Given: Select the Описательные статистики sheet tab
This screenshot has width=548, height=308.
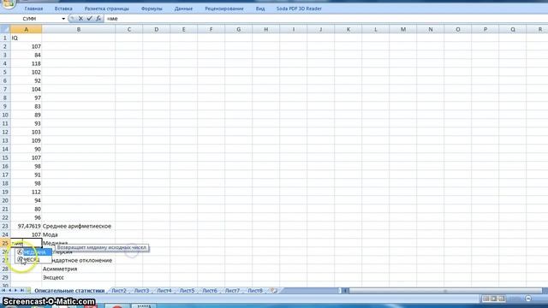Looking at the screenshot, I should pyautogui.click(x=69, y=291).
